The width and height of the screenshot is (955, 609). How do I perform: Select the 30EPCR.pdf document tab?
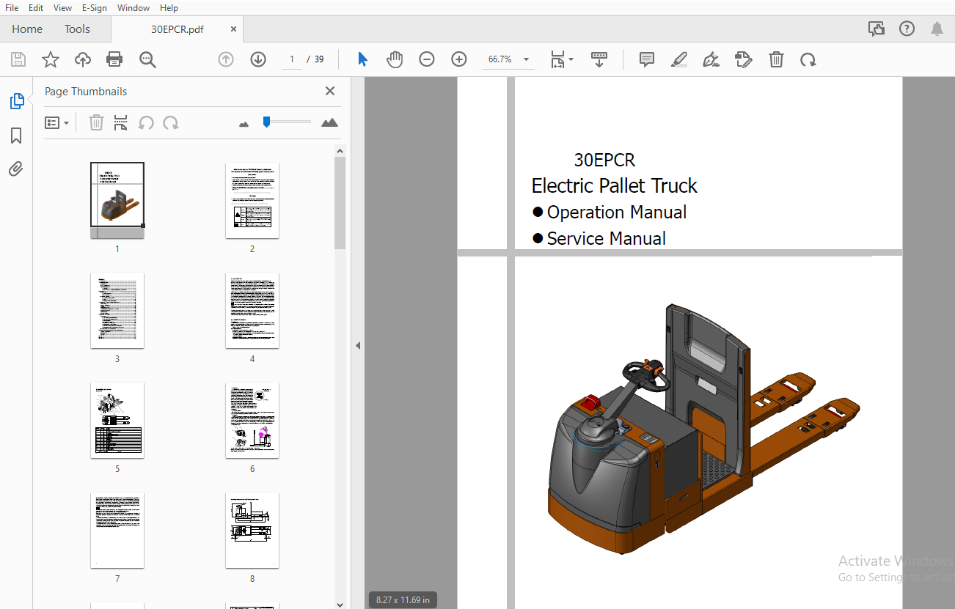[x=177, y=29]
